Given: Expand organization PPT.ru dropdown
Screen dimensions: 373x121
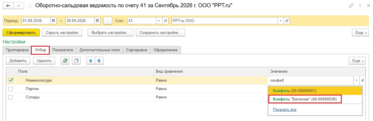Looking at the screenshot, I should [x=281, y=21].
